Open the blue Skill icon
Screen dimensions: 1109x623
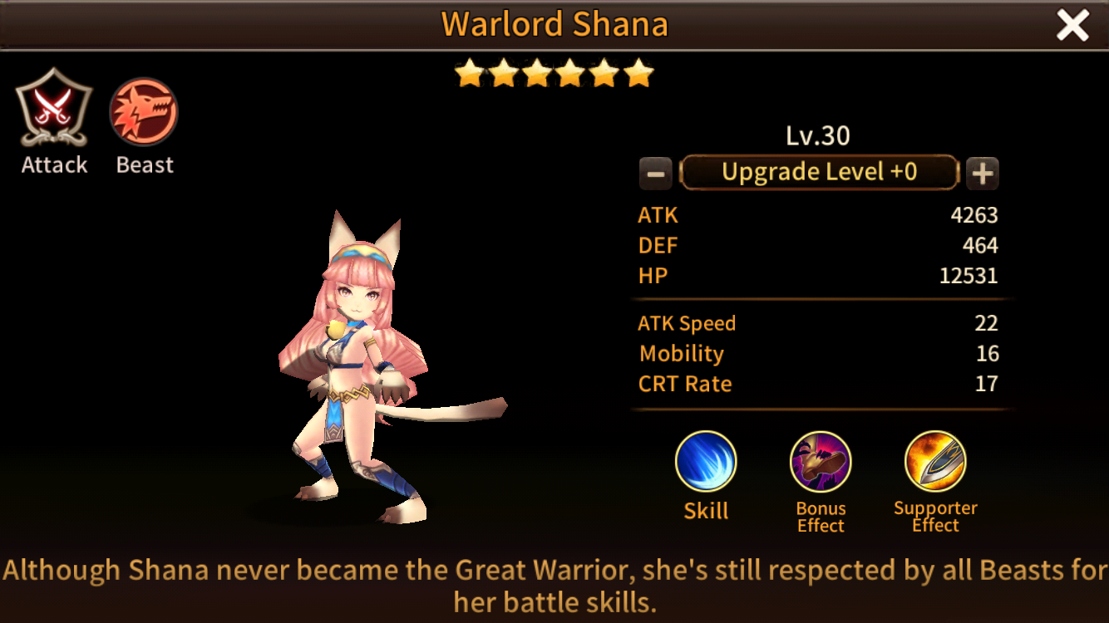[x=706, y=461]
